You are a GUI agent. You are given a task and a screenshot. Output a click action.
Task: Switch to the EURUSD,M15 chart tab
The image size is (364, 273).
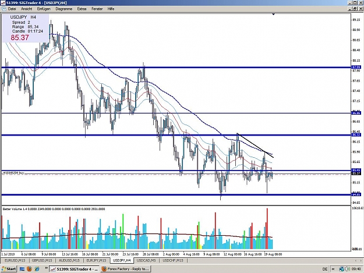15,260
